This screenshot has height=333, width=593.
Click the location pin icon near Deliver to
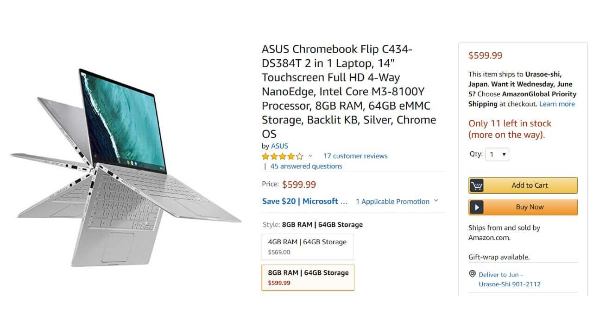(x=472, y=274)
